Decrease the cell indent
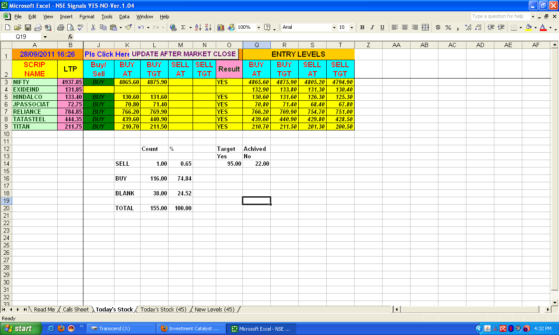 point(491,27)
